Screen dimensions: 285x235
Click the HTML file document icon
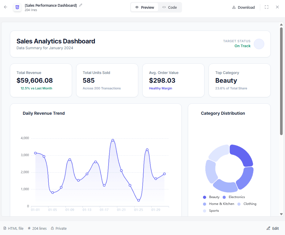coord(5,228)
